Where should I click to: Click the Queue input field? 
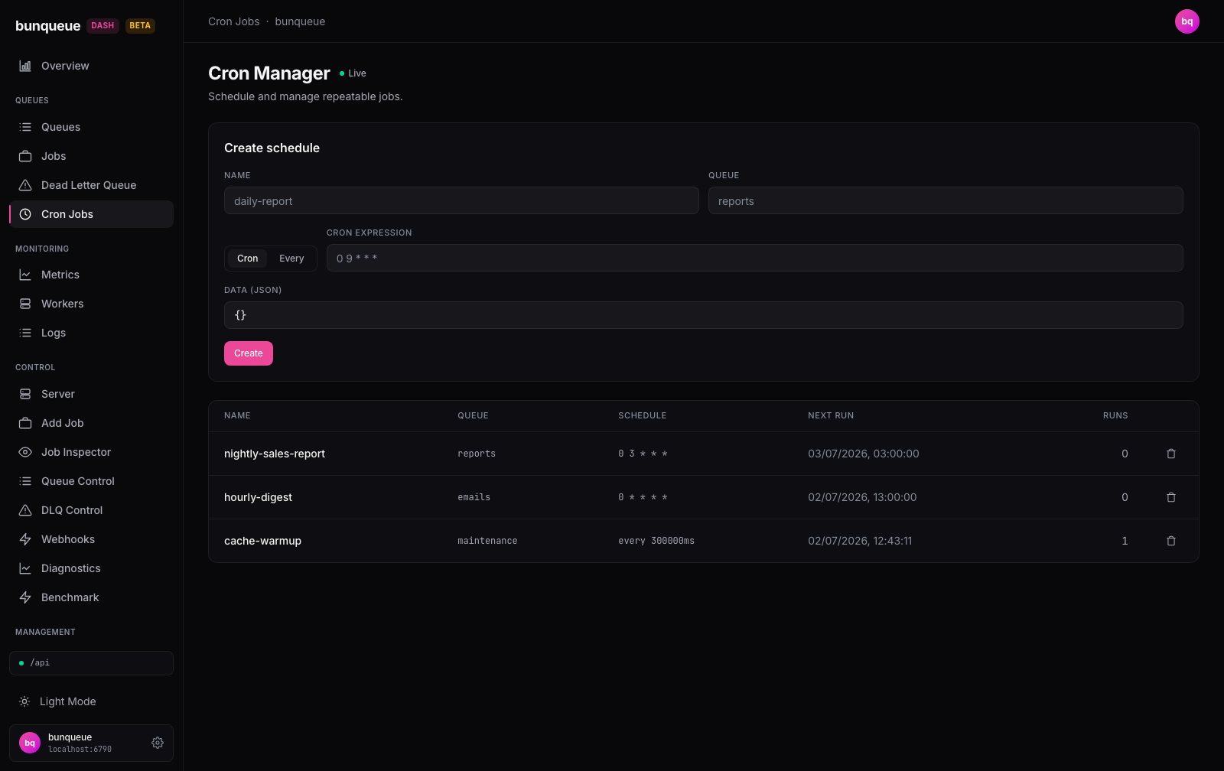(946, 200)
